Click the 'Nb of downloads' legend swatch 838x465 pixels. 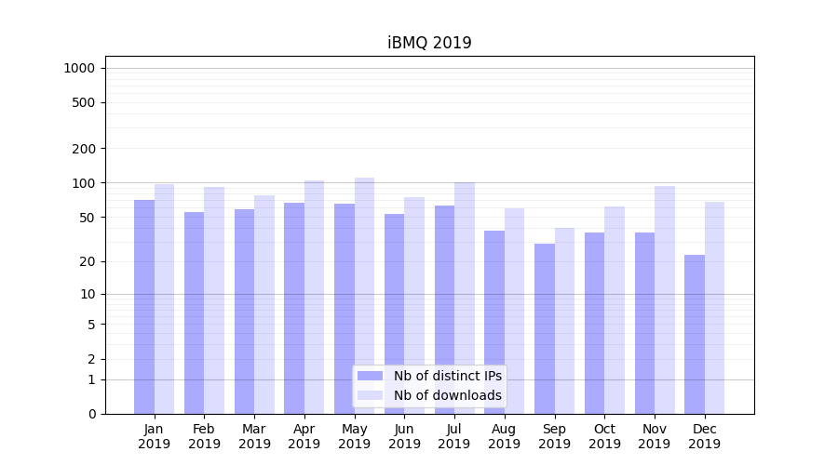(x=370, y=395)
